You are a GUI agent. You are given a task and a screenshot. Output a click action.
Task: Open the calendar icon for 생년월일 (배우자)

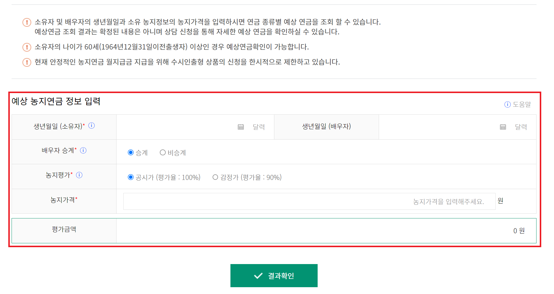503,127
